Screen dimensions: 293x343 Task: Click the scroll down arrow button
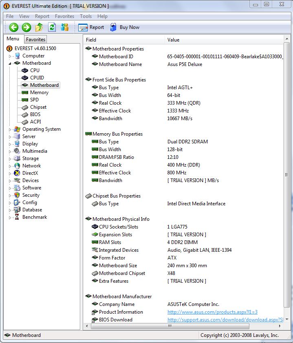click(286, 319)
